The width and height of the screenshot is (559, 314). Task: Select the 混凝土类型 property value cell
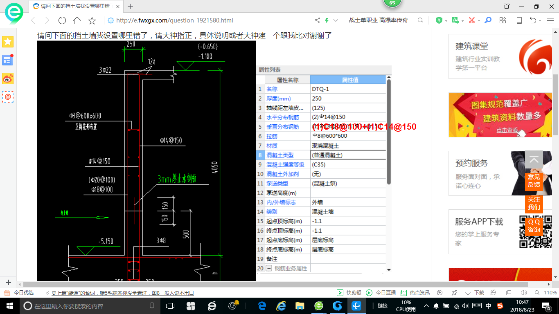[x=348, y=155]
